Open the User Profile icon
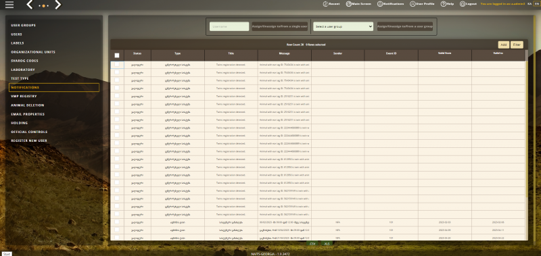The height and width of the screenshot is (256, 541). pos(413,4)
